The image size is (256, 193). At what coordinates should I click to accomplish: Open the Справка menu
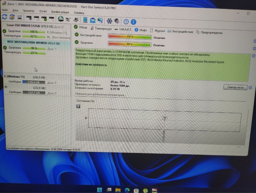(x=79, y=13)
